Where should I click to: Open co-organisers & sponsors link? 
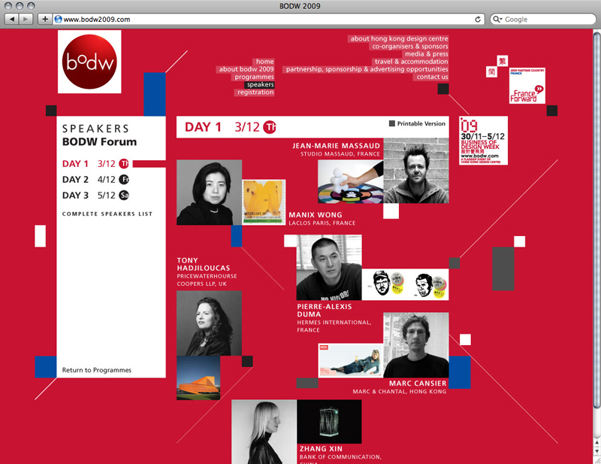(409, 46)
